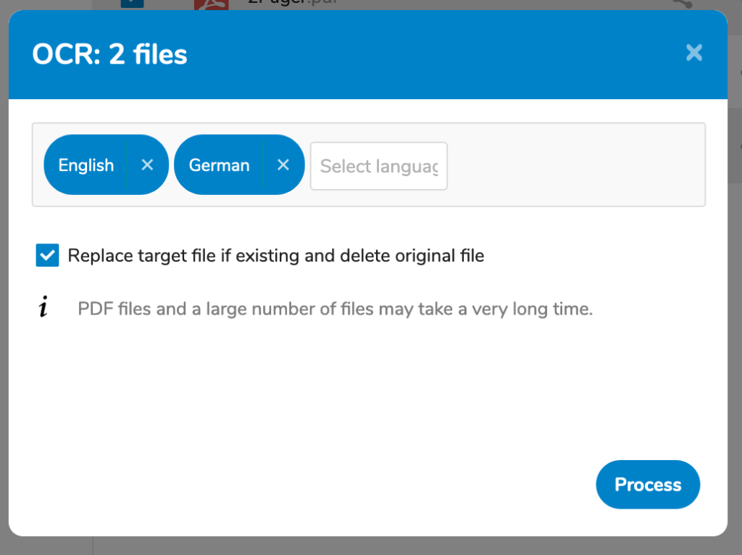This screenshot has width=742, height=555.
Task: Toggle the file selection checkbox behind the dialog
Action: [x=132, y=4]
